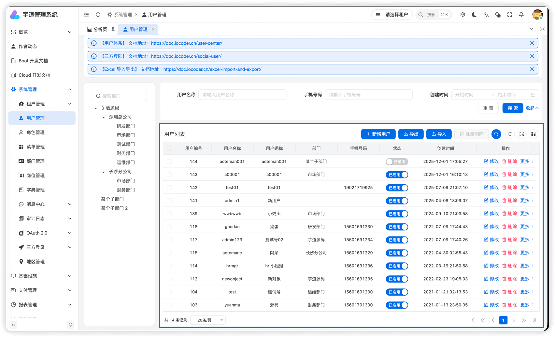Enter fullscreen using the header icon
This screenshot has width=555, height=337.
[x=510, y=15]
